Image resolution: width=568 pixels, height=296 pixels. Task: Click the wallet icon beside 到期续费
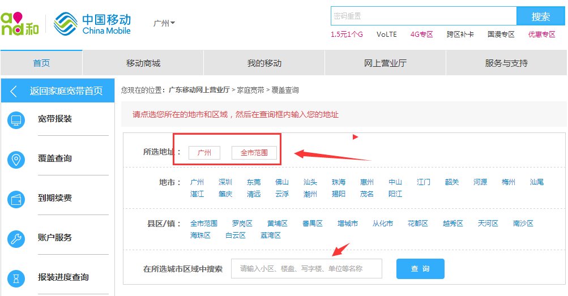pyautogui.click(x=16, y=199)
